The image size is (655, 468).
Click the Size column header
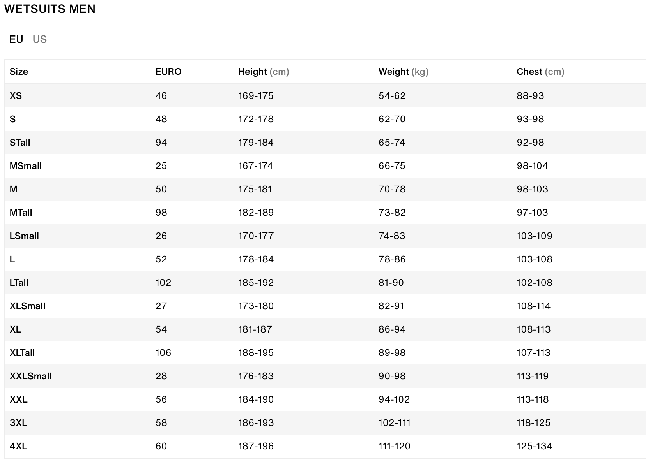[x=19, y=72]
